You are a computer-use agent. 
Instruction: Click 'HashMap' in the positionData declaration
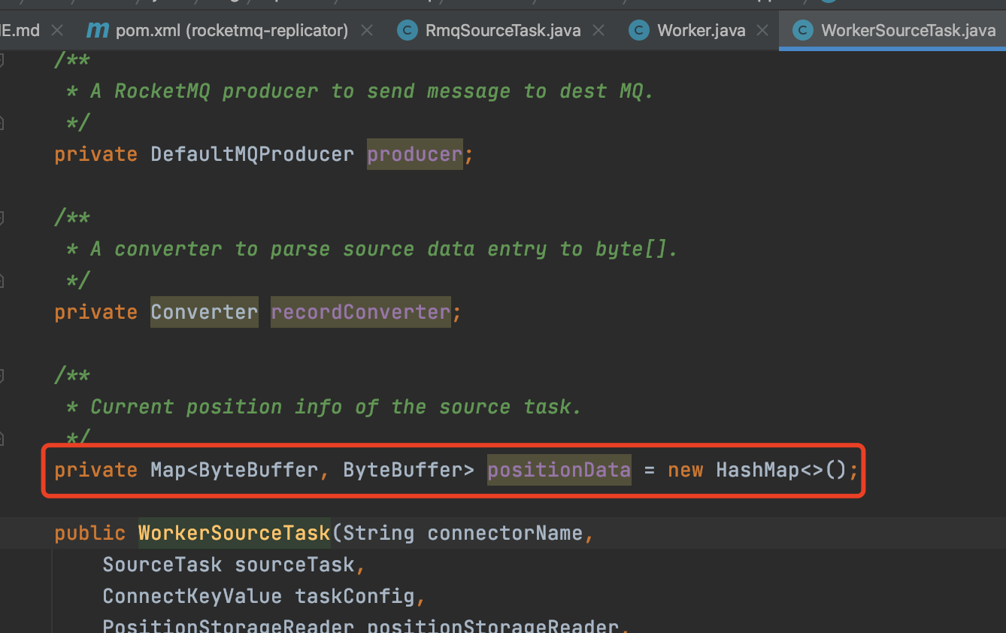pyautogui.click(x=758, y=470)
